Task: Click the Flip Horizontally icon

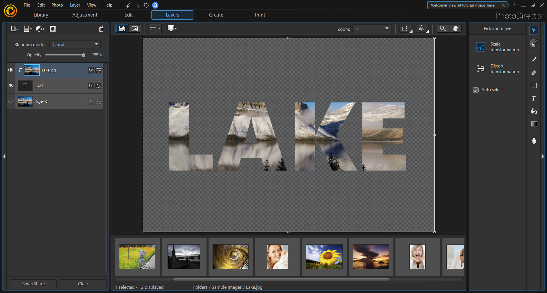Action: (x=421, y=28)
